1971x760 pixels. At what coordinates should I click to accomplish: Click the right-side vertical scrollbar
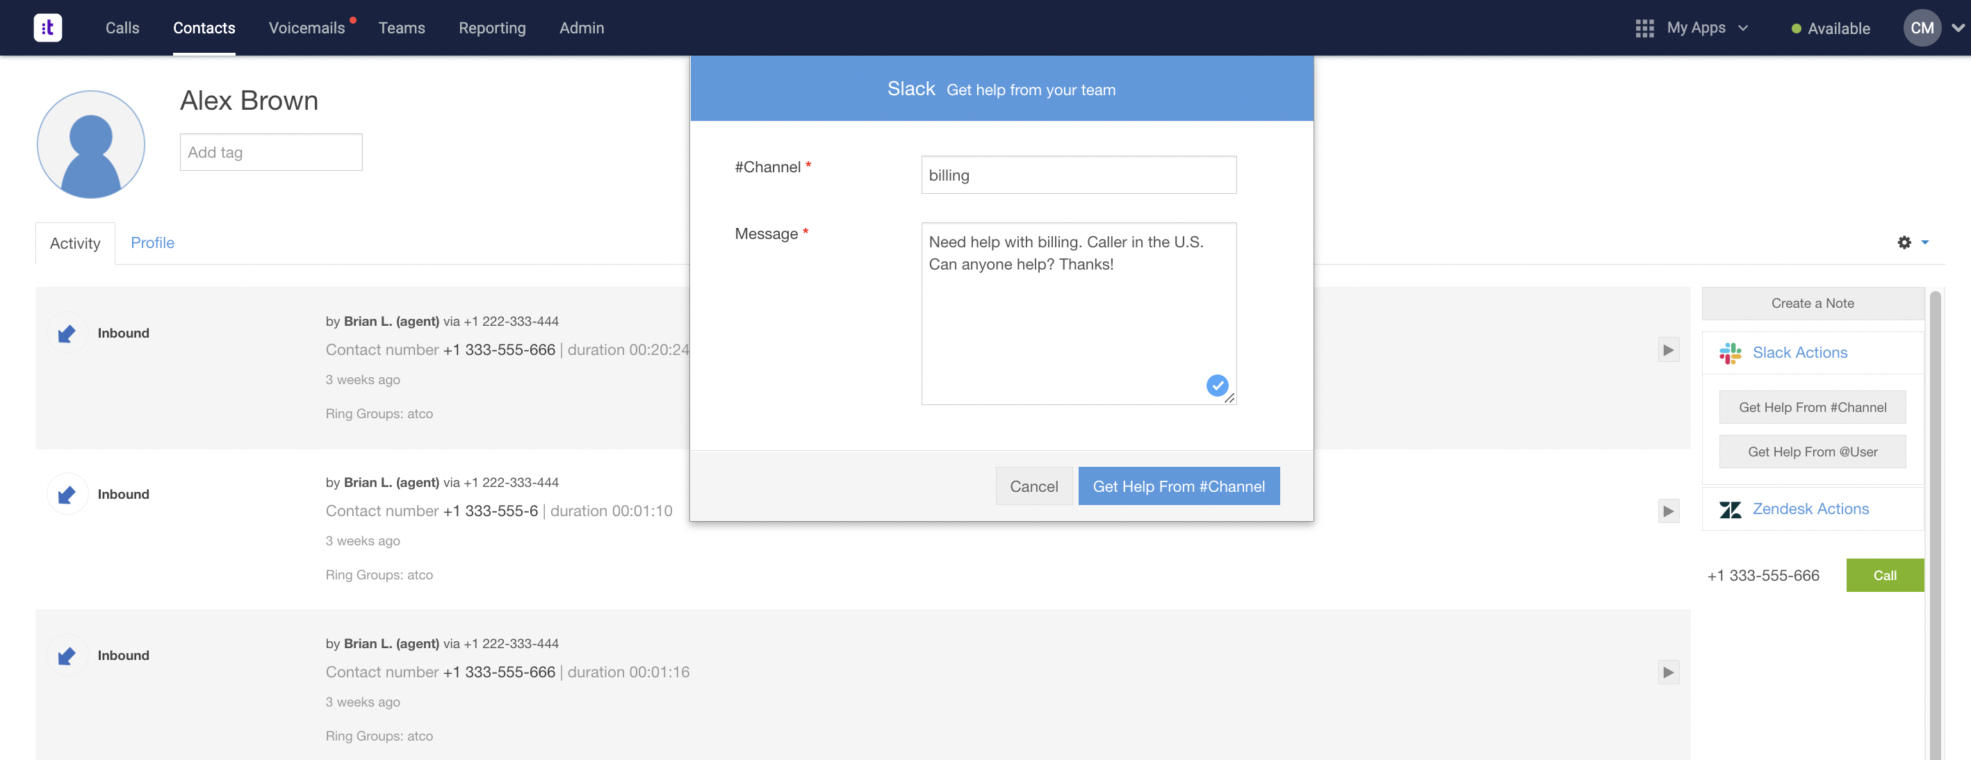(x=1935, y=524)
